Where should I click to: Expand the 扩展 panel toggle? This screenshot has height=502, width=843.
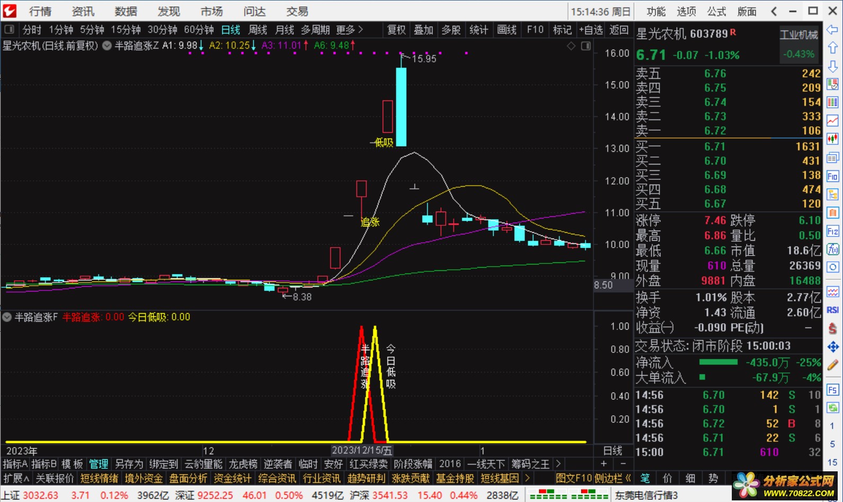pyautogui.click(x=16, y=478)
